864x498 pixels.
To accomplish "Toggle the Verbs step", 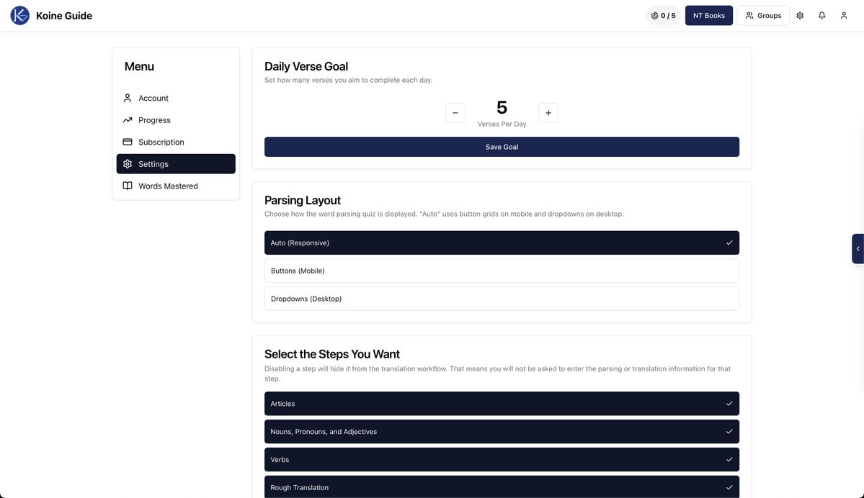I will point(502,459).
